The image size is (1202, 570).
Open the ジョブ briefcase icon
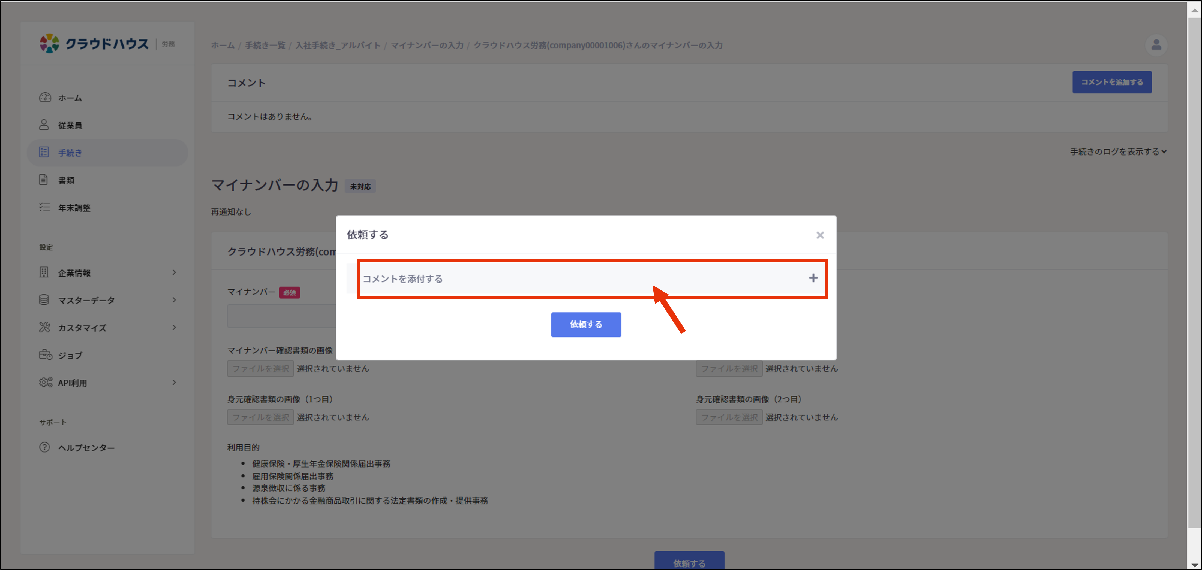coord(45,355)
